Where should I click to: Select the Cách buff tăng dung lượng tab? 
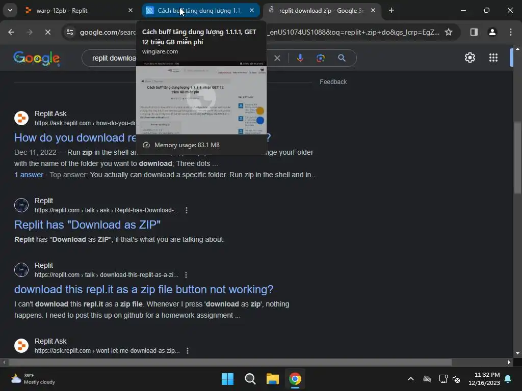(x=201, y=11)
